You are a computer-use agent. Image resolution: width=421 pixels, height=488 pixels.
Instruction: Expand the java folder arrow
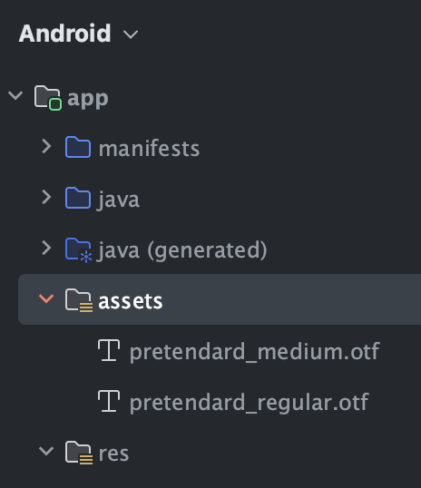46,197
